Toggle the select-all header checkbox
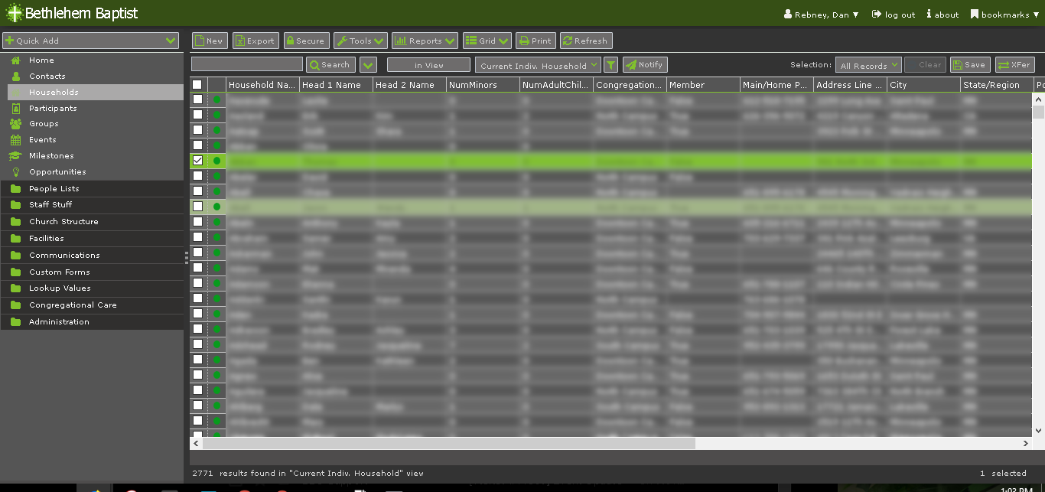This screenshot has width=1045, height=492. point(197,85)
